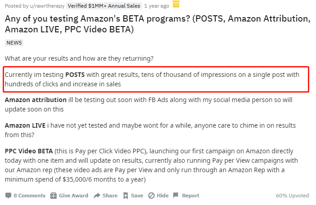Click the flag report icon
The width and height of the screenshot is (316, 205).
tap(176, 195)
